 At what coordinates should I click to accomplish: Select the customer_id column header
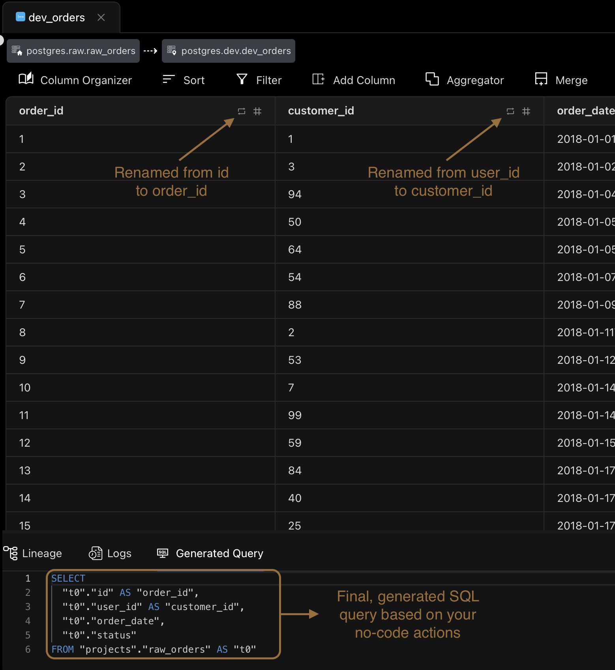tap(409, 111)
